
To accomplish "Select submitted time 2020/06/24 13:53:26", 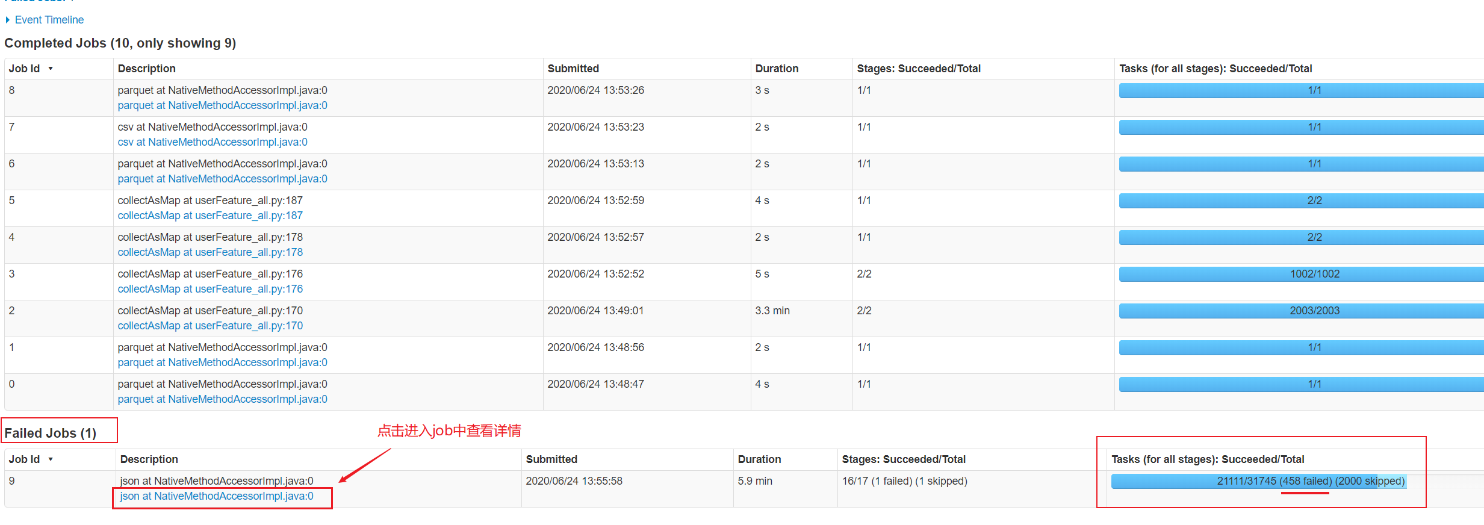I will coord(595,90).
